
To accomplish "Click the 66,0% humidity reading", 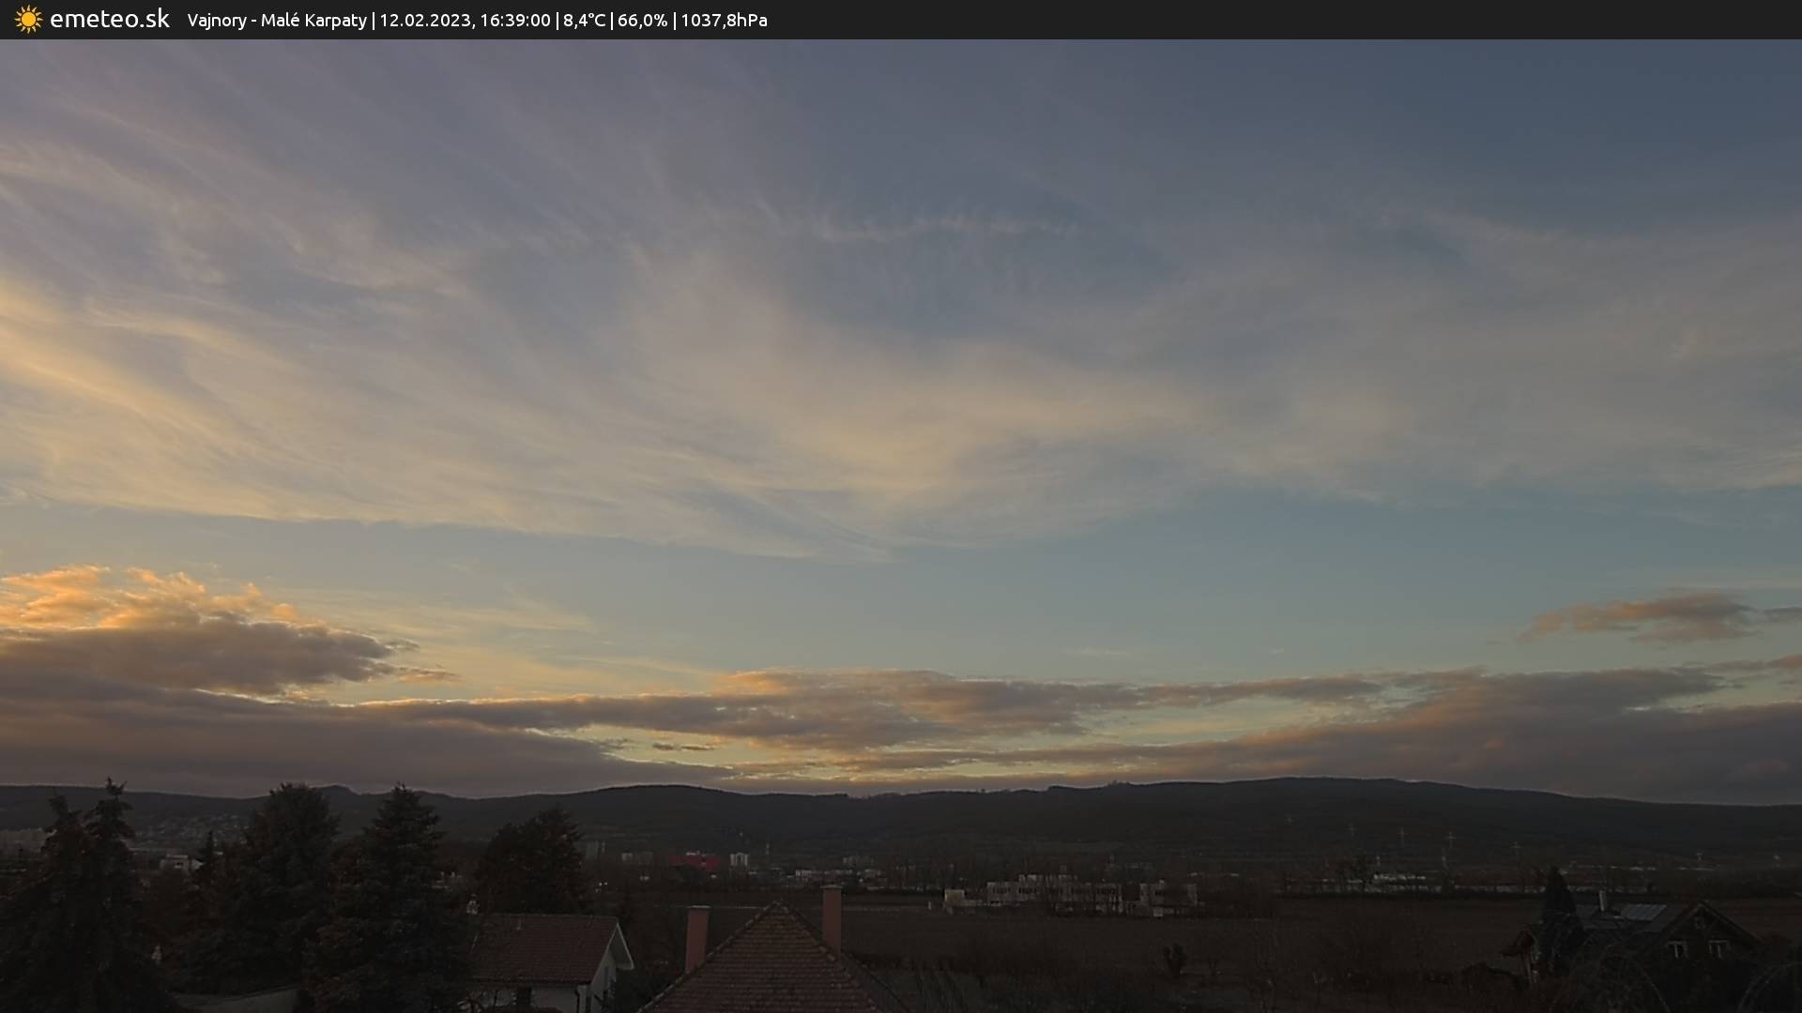I will click(642, 21).
